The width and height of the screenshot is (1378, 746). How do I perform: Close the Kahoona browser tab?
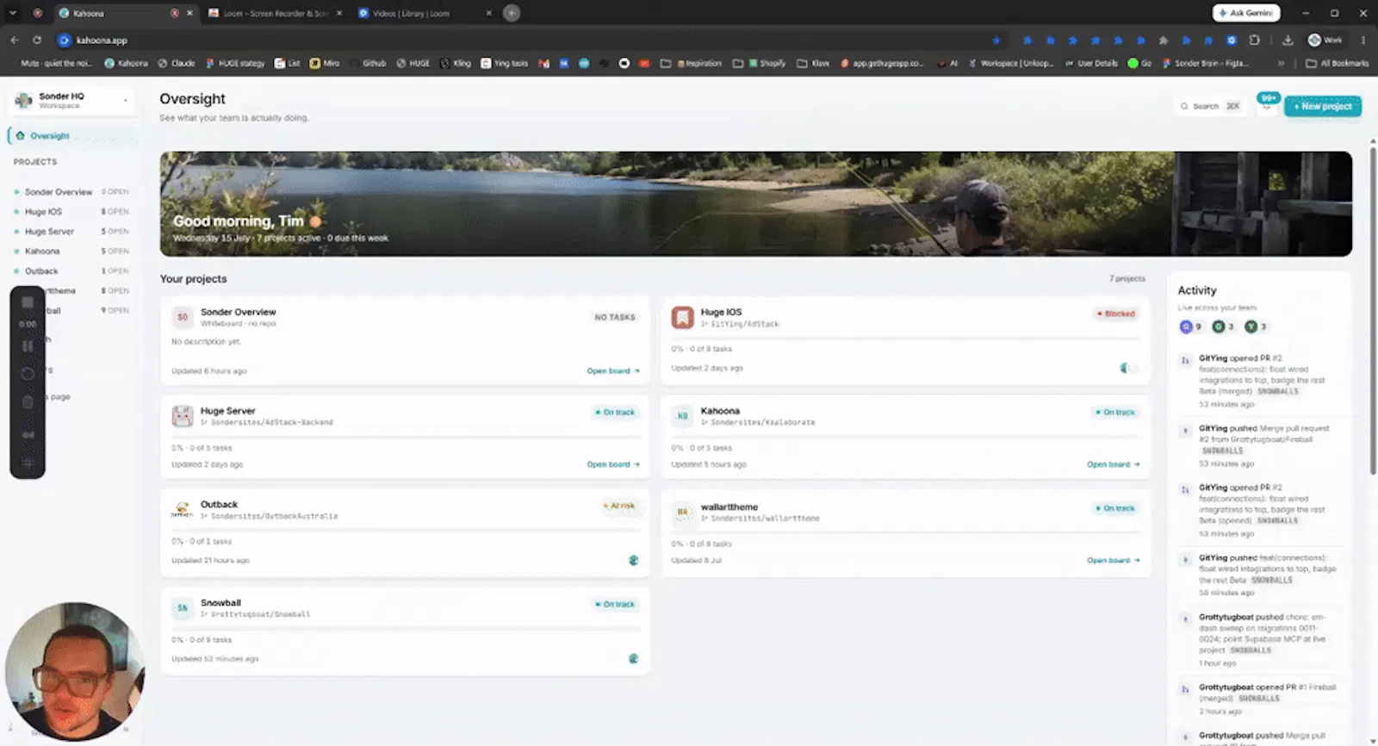pyautogui.click(x=189, y=13)
